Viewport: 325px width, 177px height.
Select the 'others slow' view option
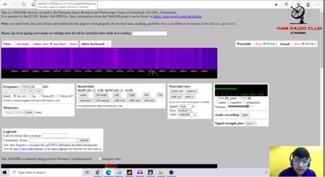coord(31,44)
